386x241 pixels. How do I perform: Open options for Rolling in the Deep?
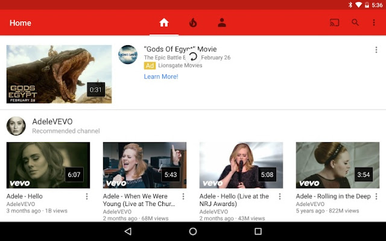coord(376,196)
